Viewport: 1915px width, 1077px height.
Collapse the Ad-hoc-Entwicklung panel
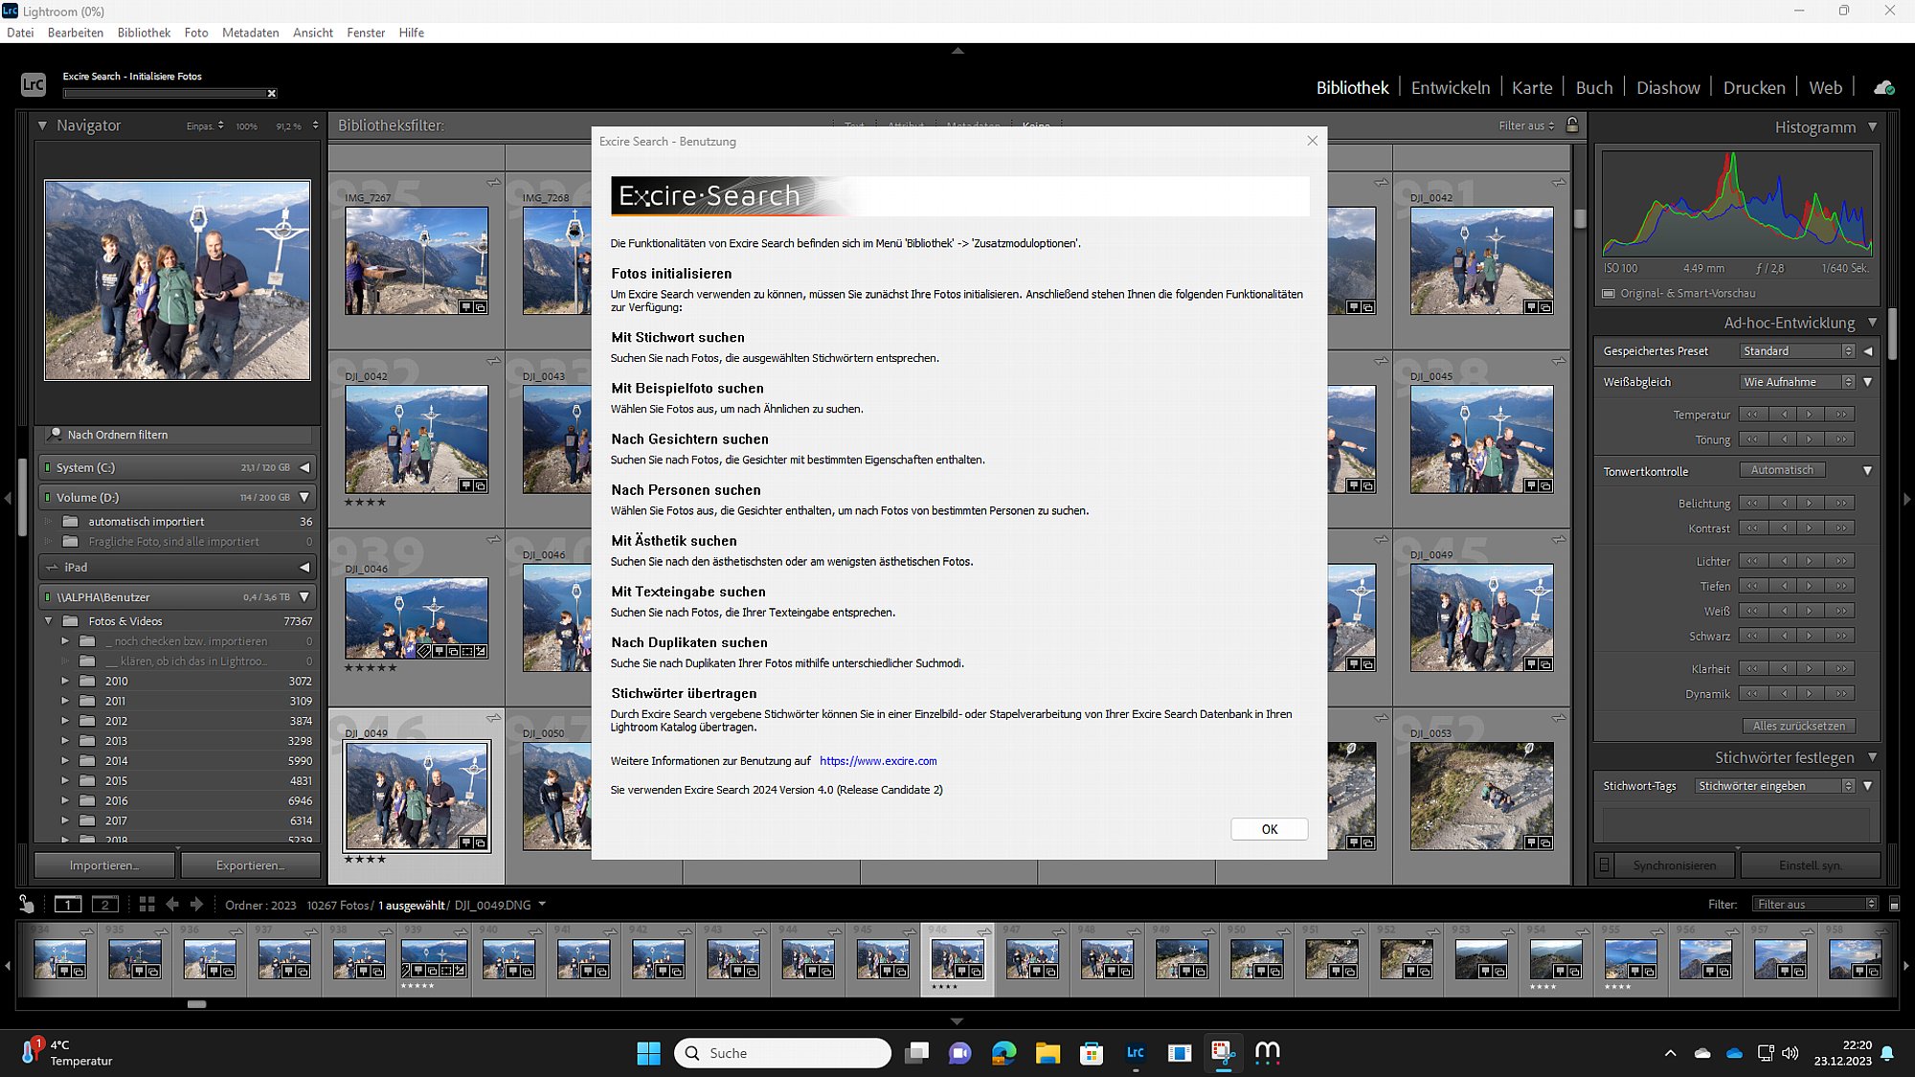(1872, 323)
